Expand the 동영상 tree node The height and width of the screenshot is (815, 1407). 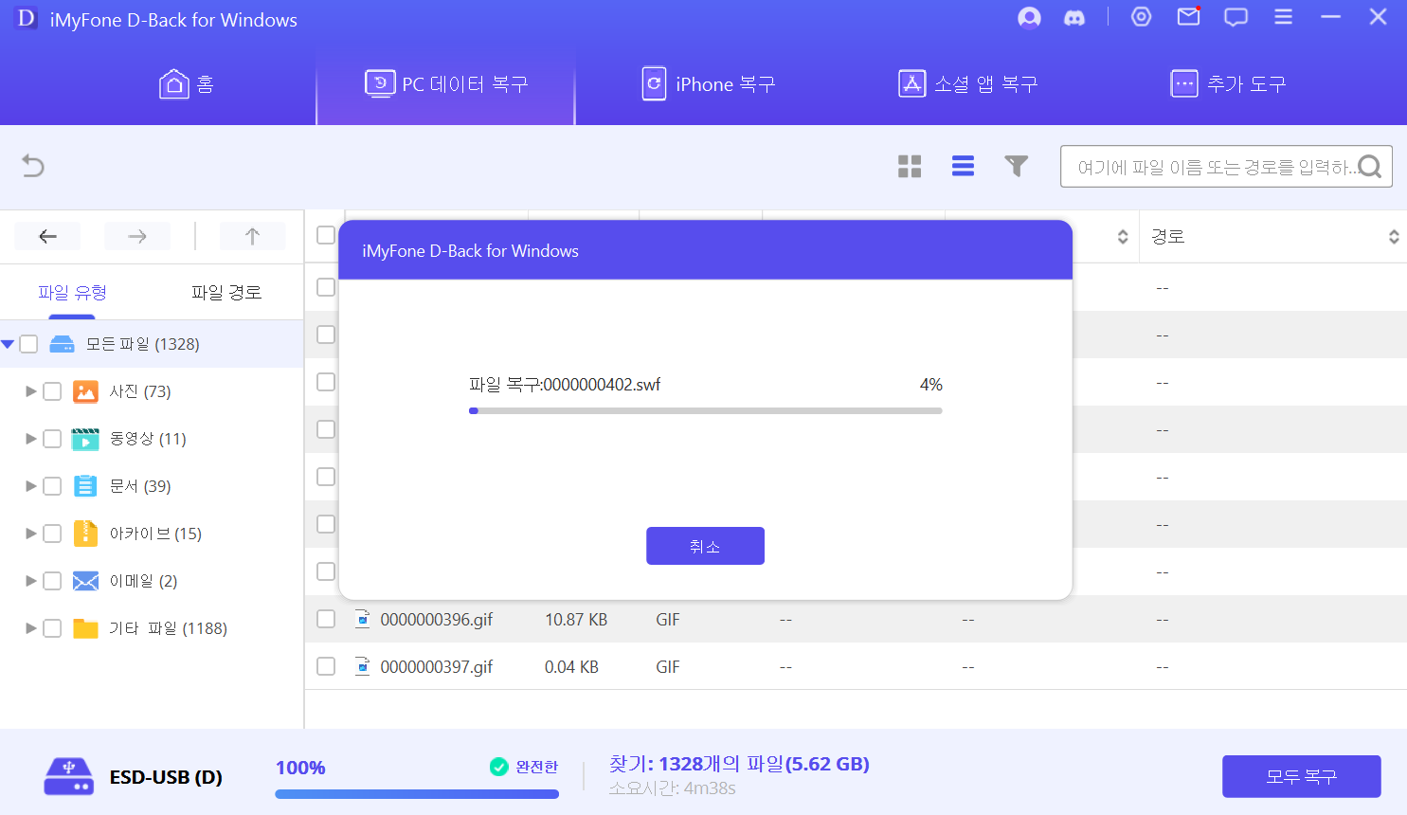pos(31,439)
